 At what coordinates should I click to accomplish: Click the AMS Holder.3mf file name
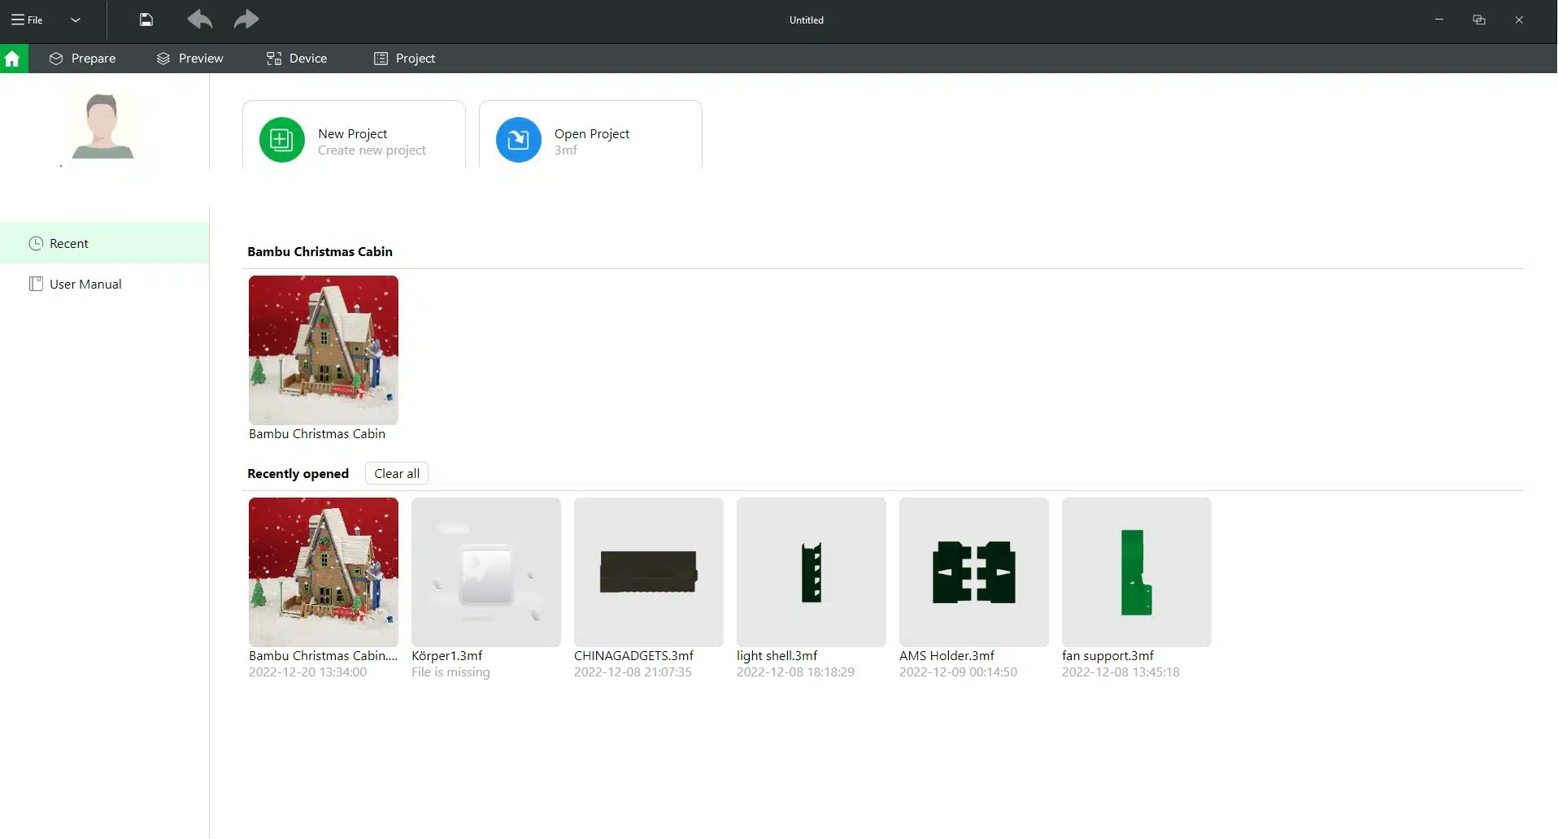(947, 656)
